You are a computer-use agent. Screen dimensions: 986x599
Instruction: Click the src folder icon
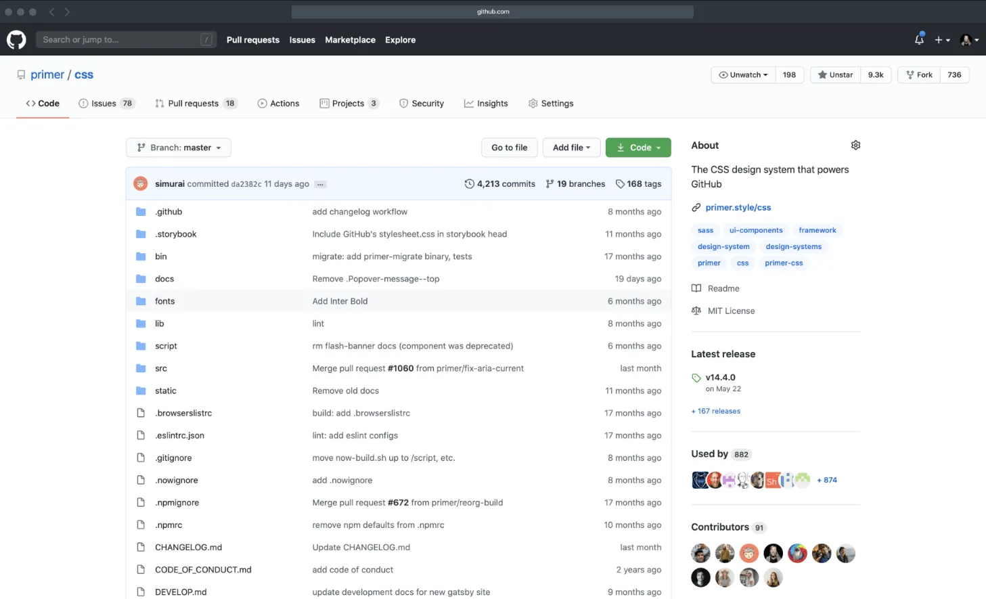click(x=141, y=368)
